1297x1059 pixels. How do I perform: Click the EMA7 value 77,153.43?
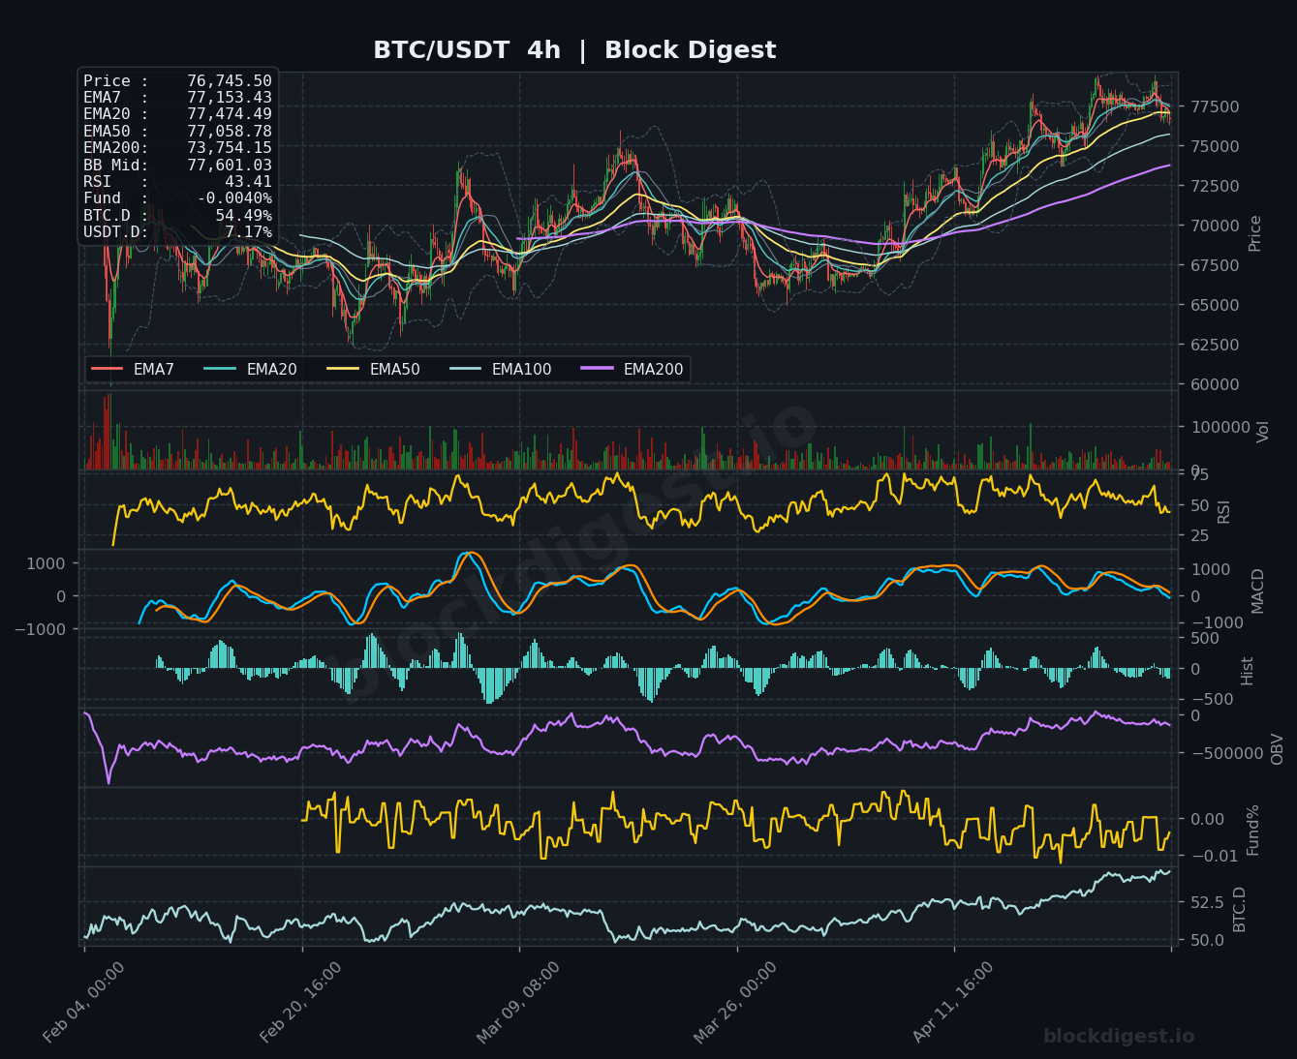[230, 98]
